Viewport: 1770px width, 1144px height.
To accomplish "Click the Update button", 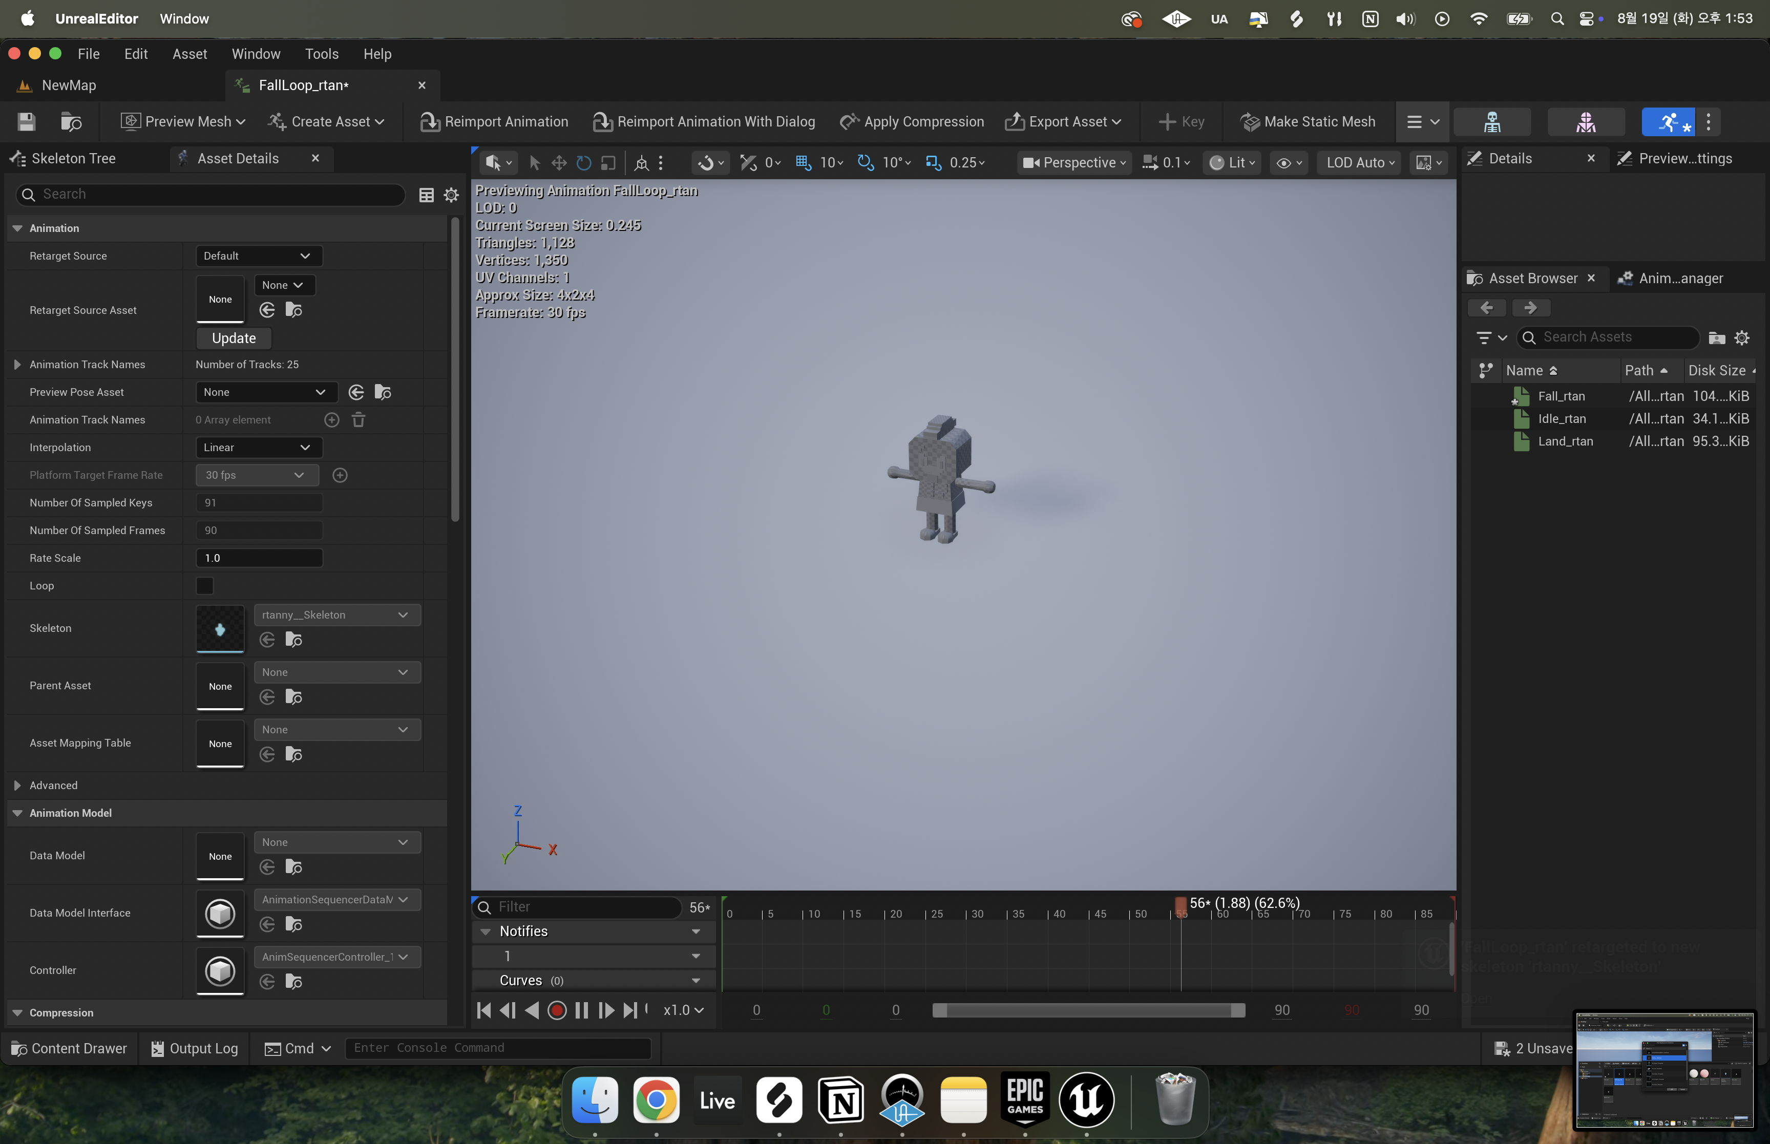I will click(x=234, y=338).
